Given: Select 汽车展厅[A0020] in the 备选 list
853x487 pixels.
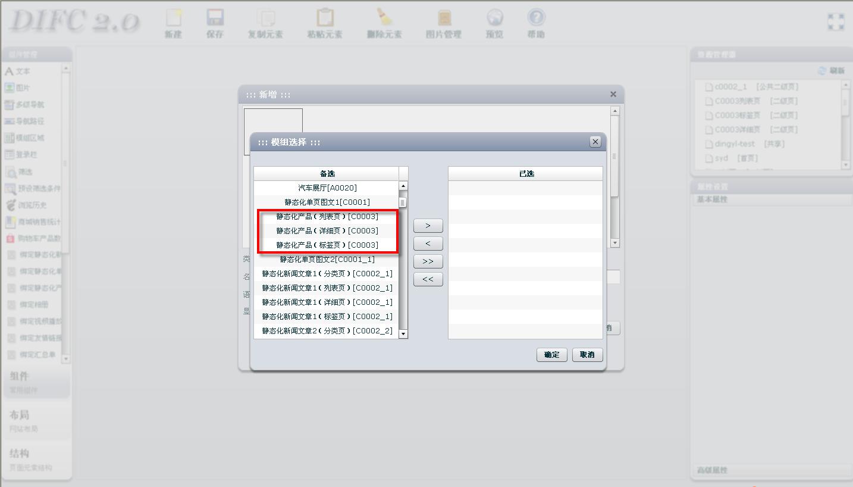Looking at the screenshot, I should (327, 188).
